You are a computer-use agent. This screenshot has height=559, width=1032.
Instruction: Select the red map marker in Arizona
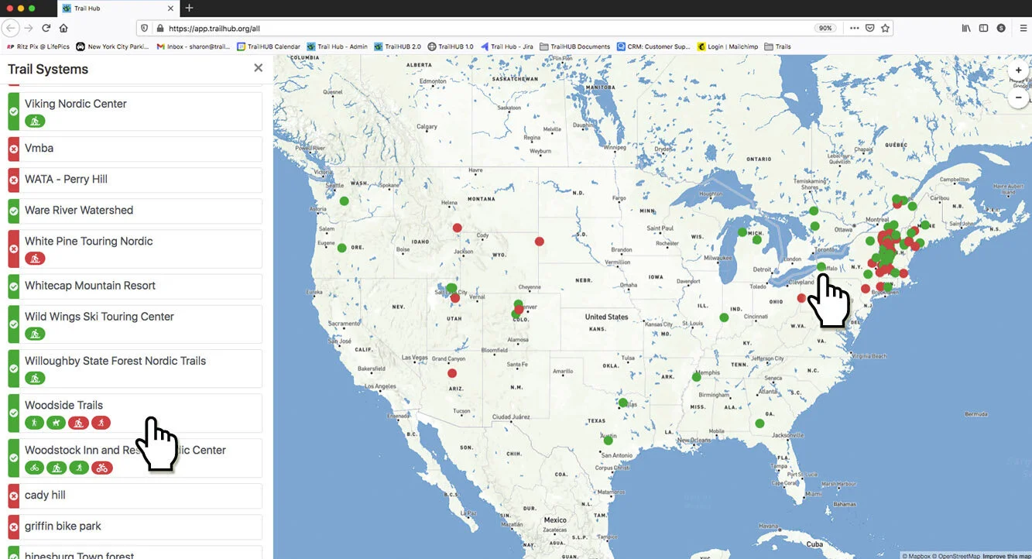pos(452,373)
